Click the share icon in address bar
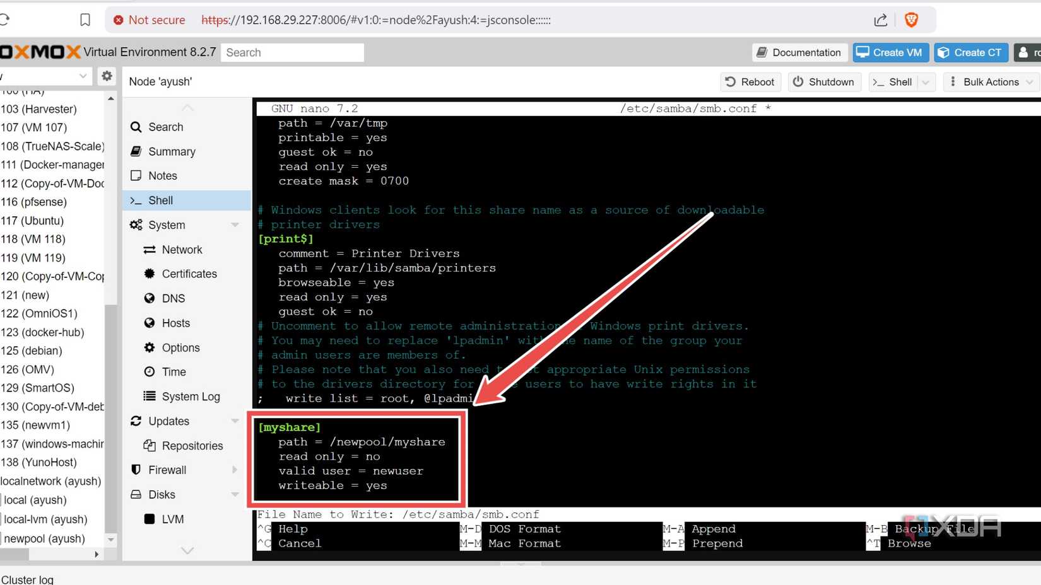1041x585 pixels. coord(880,20)
